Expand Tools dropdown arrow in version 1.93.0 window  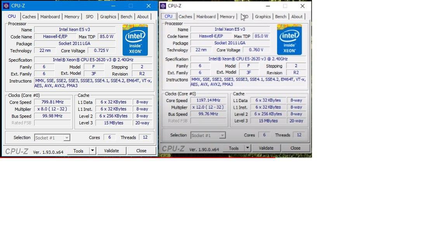(93, 151)
